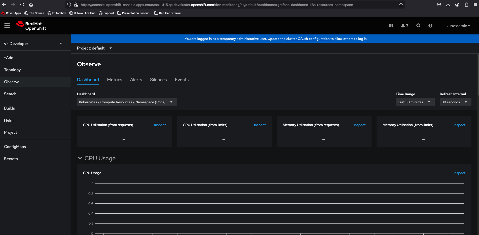Open the help question mark menu
This screenshot has width=479, height=235.
[x=430, y=26]
